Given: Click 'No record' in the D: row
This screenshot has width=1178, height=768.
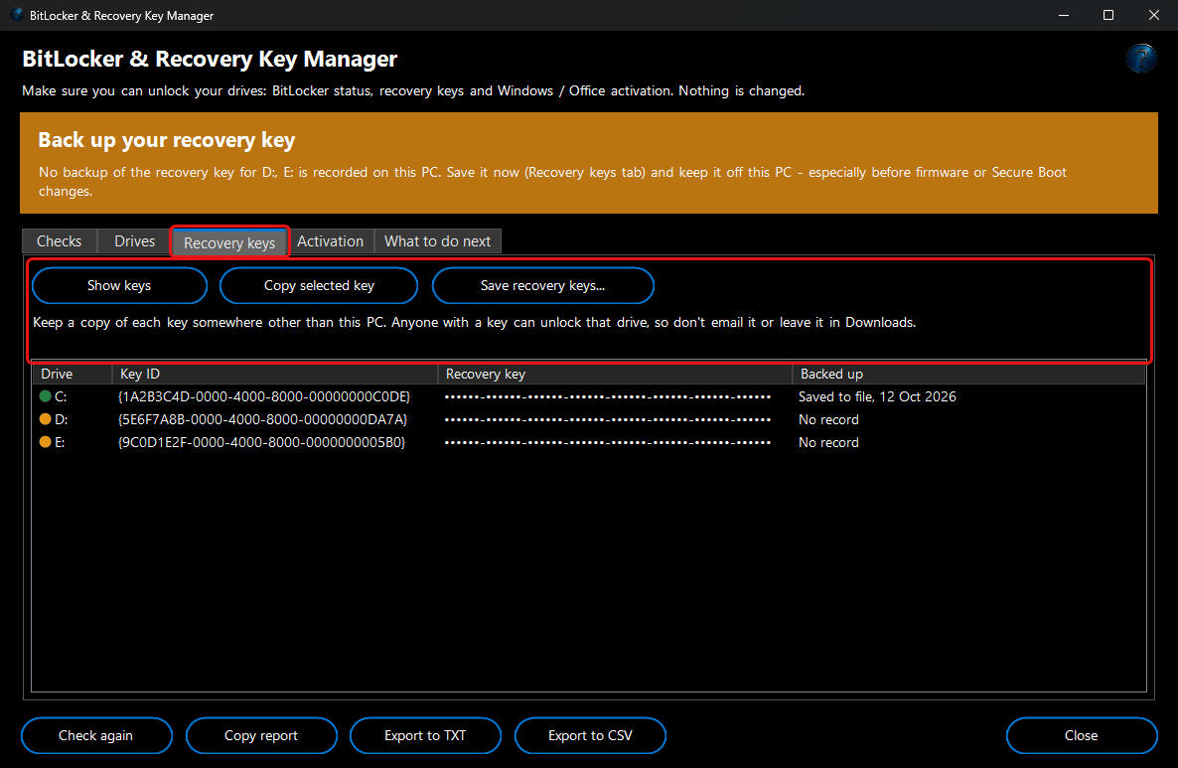Looking at the screenshot, I should 828,419.
